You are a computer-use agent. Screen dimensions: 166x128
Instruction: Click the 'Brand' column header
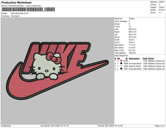151,58
